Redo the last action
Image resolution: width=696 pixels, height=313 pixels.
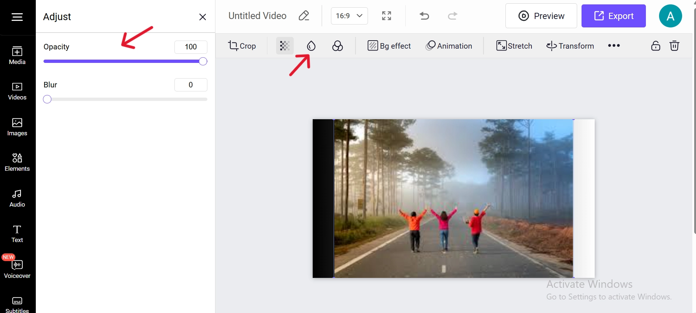pyautogui.click(x=452, y=16)
